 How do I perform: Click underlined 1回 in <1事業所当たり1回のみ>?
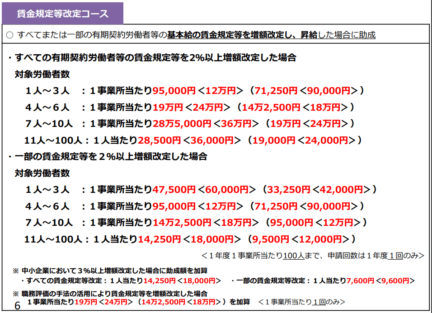click(319, 302)
